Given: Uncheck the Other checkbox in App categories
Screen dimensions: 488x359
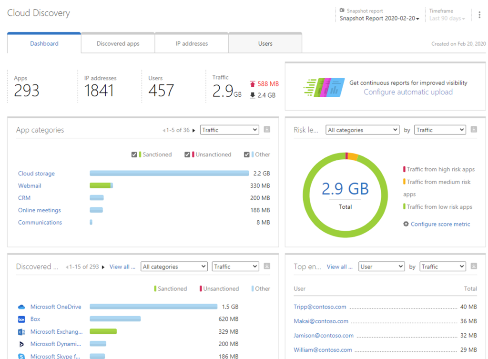Looking at the screenshot, I should (246, 154).
